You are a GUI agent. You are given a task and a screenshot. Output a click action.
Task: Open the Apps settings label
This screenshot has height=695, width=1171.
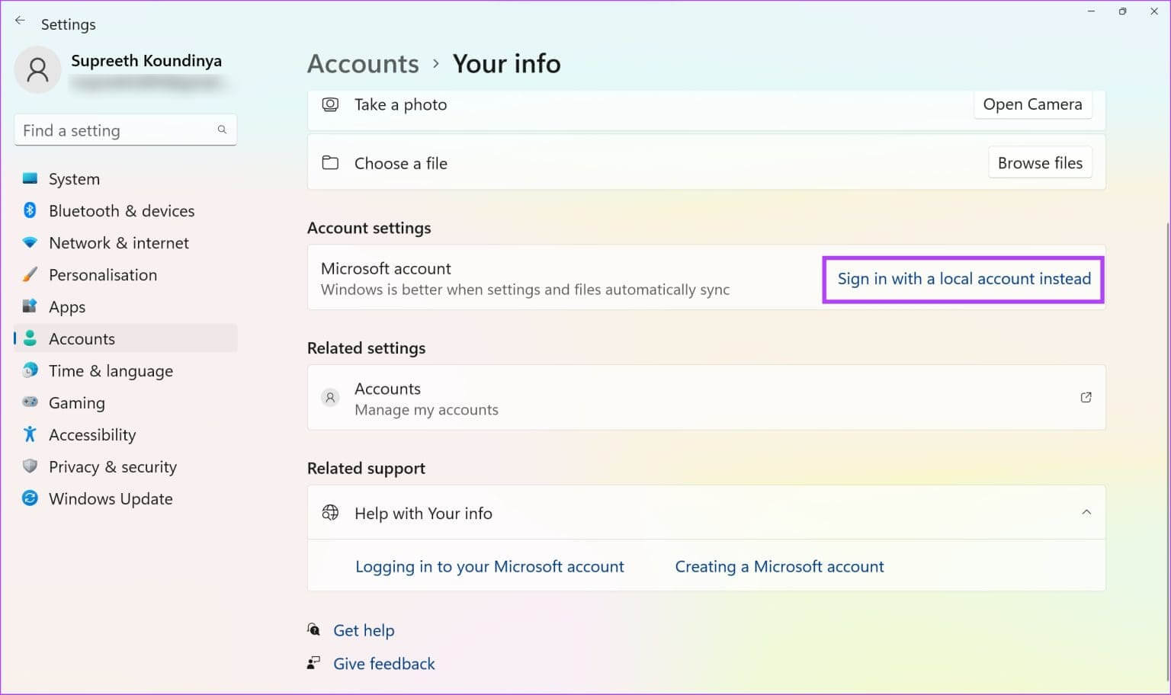[x=67, y=307]
